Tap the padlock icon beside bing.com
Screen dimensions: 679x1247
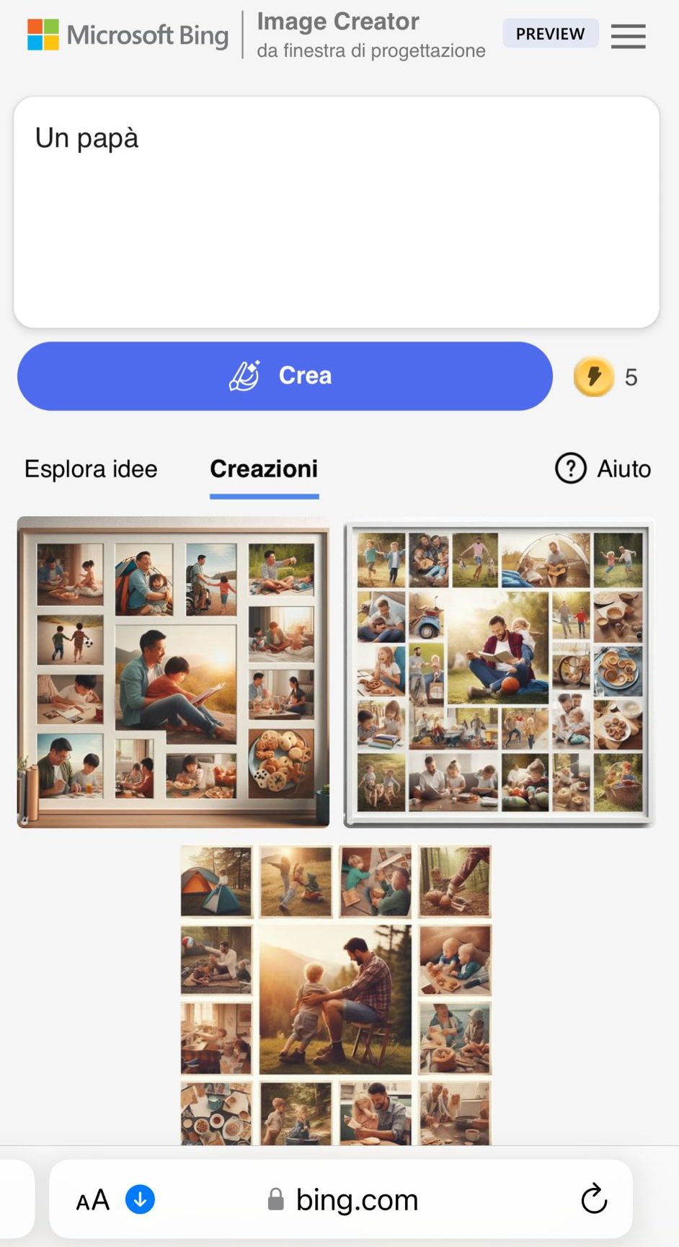tap(275, 1199)
